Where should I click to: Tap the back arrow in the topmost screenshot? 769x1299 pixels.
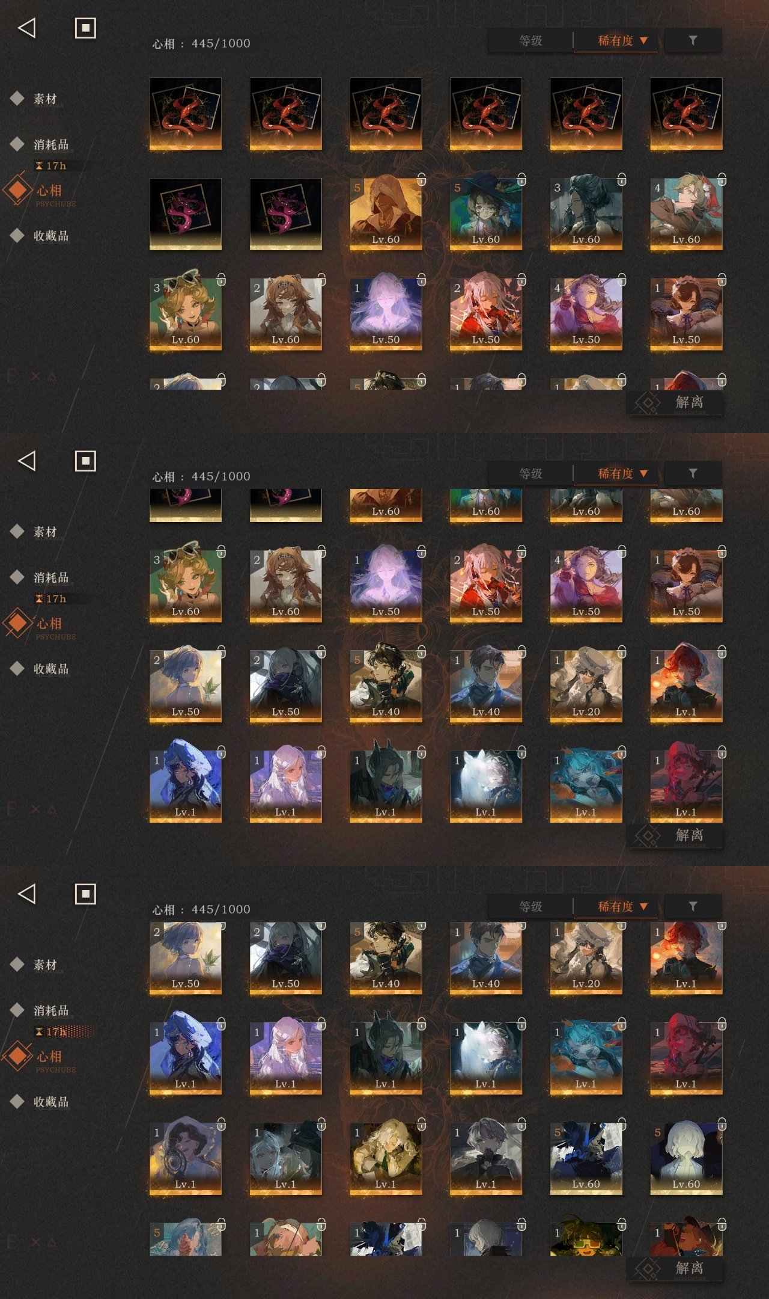point(27,28)
